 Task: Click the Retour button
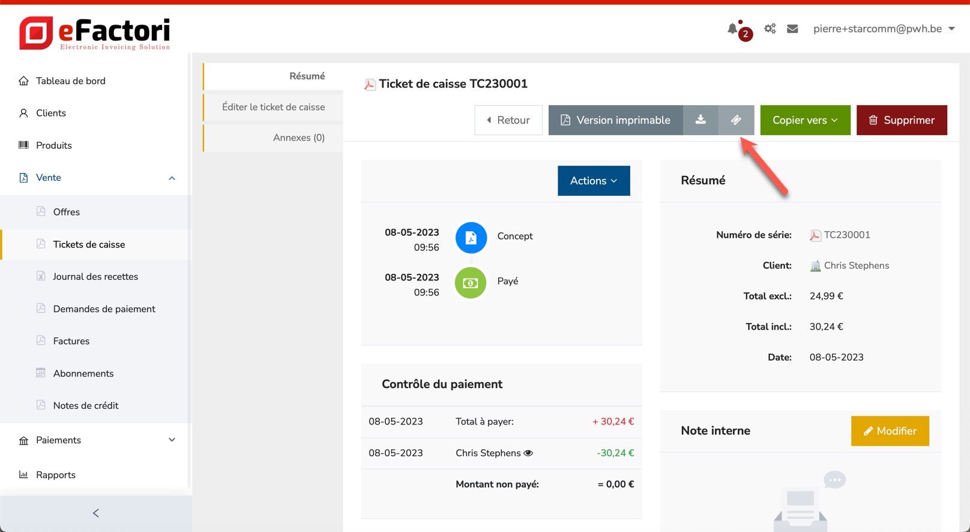(x=508, y=120)
